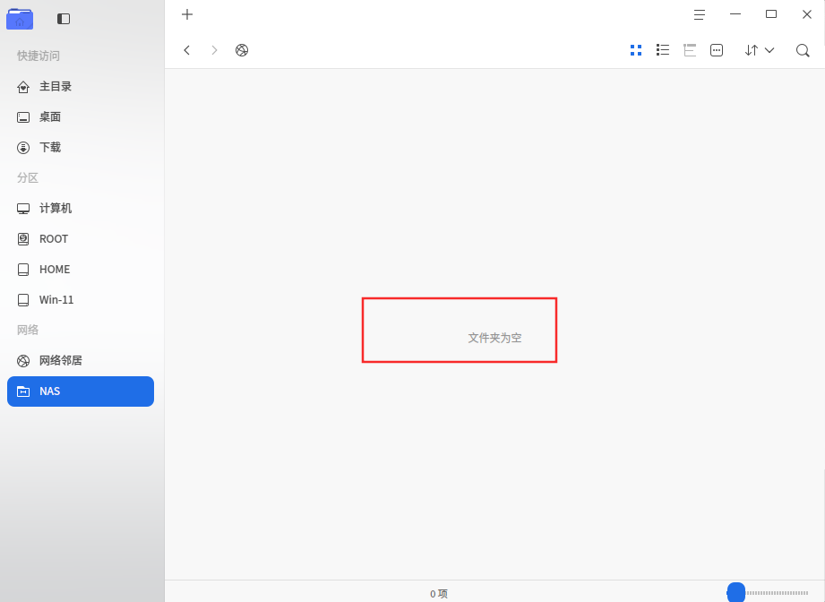Maximize the file manager window
Viewport: 825px width, 602px height.
[771, 14]
